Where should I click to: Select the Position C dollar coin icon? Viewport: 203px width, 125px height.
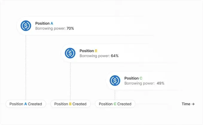115,81
